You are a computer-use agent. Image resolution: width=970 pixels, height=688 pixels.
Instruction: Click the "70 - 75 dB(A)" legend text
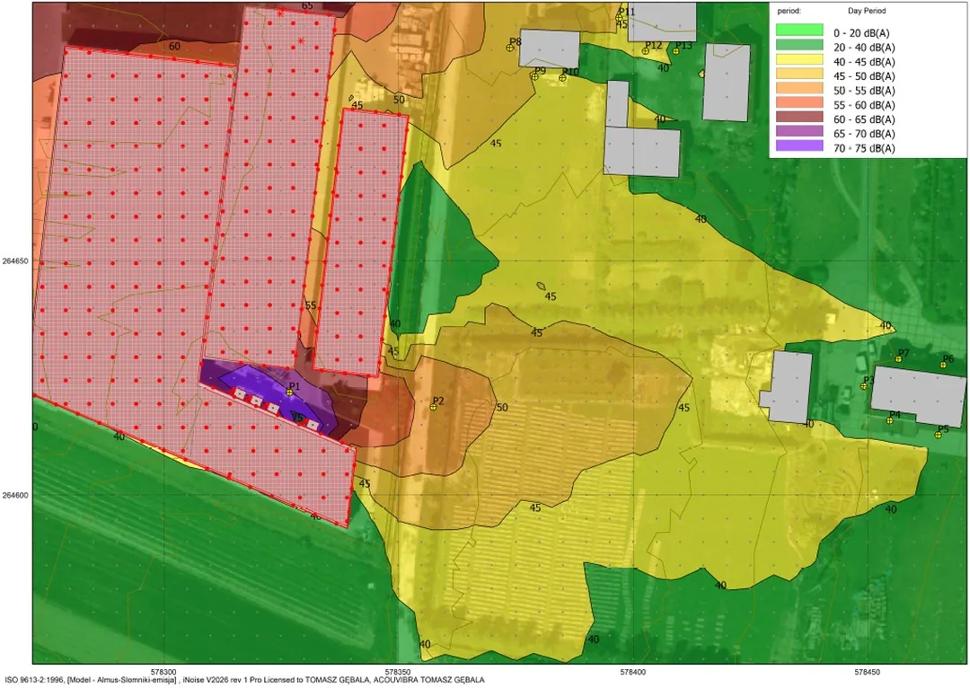pyautogui.click(x=864, y=148)
